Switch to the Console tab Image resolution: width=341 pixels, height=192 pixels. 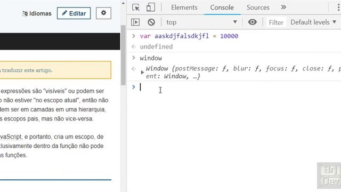222,7
